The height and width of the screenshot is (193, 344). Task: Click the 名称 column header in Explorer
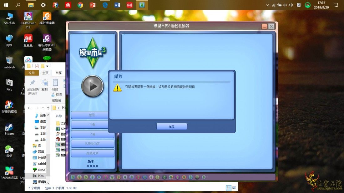pyautogui.click(x=58, y=116)
